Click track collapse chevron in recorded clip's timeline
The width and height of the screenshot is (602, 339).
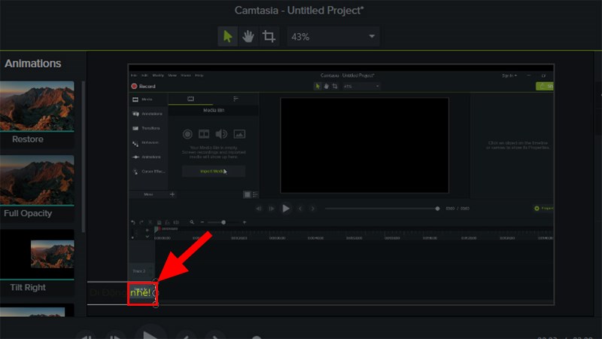pyautogui.click(x=147, y=237)
